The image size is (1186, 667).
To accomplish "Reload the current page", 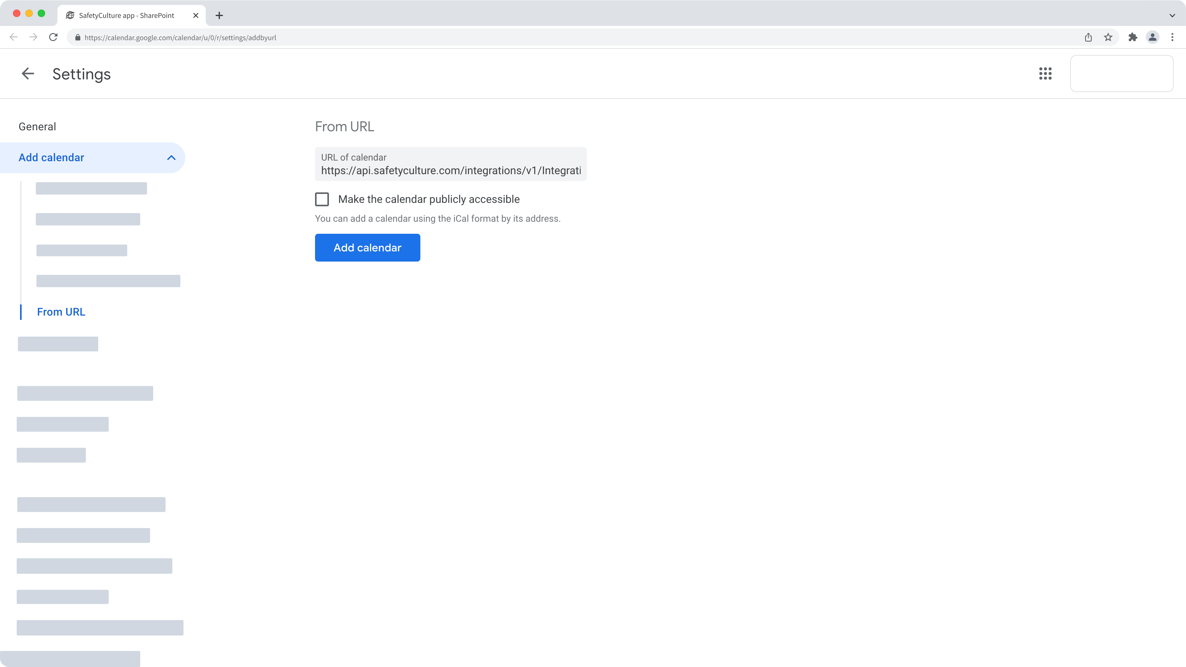I will coord(53,37).
